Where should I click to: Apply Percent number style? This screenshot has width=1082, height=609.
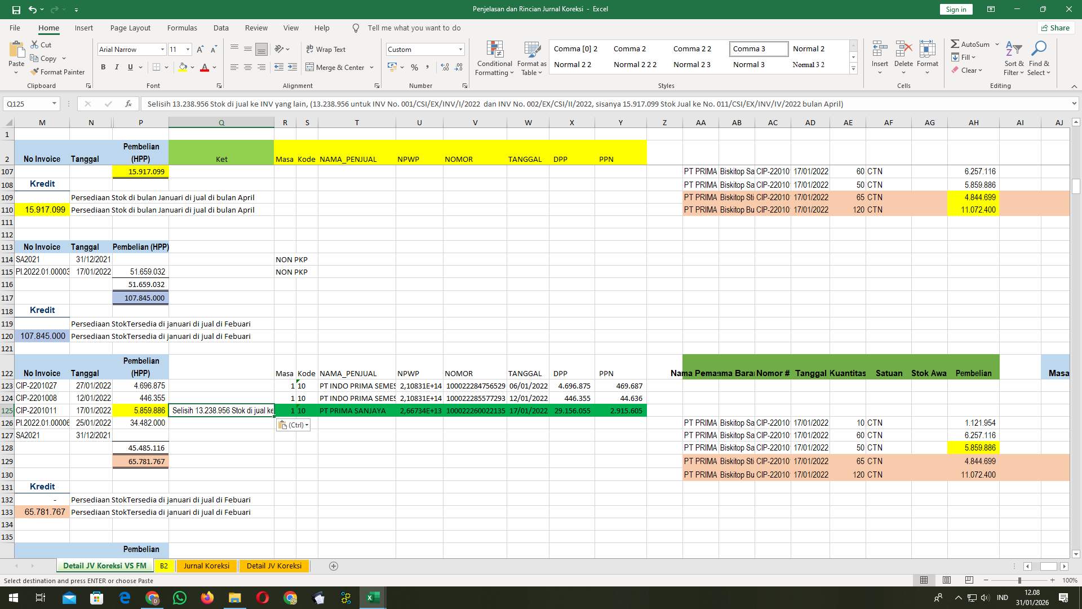click(x=415, y=67)
